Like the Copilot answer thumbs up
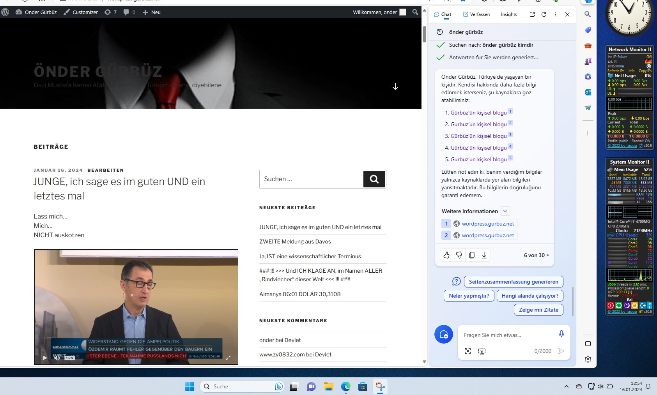This screenshot has height=395, width=657. [x=446, y=255]
